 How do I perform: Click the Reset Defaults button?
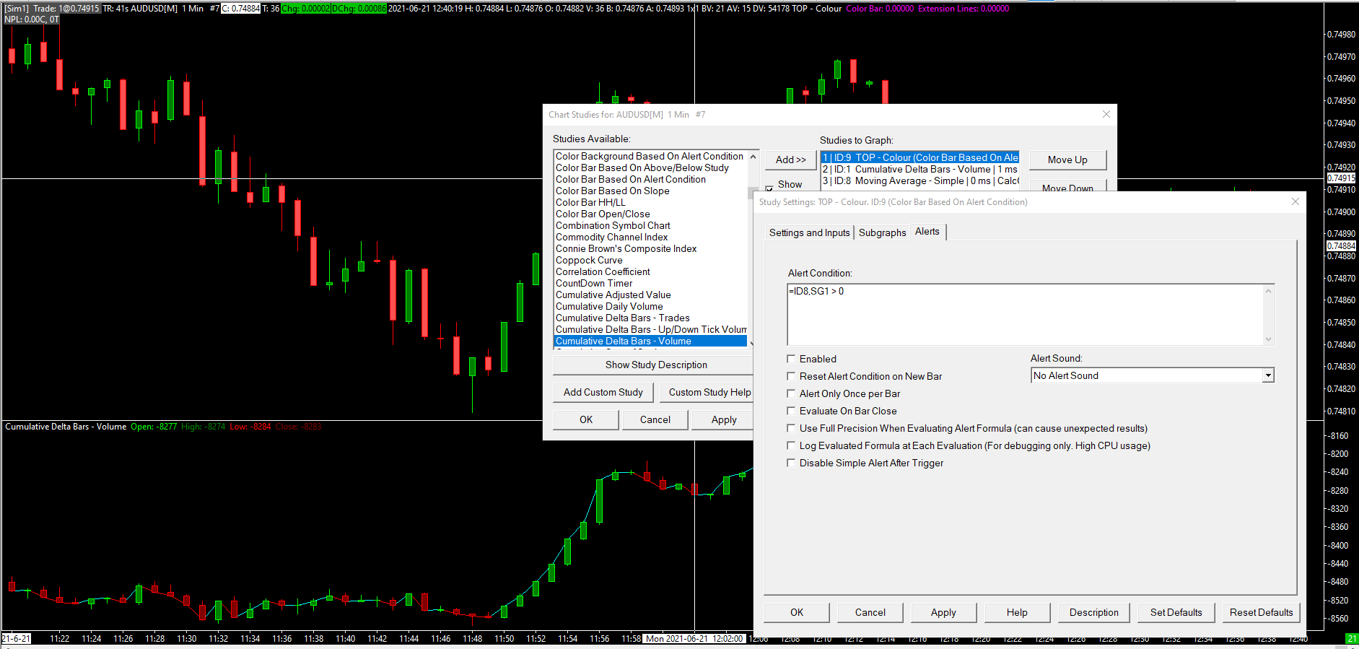click(1262, 612)
